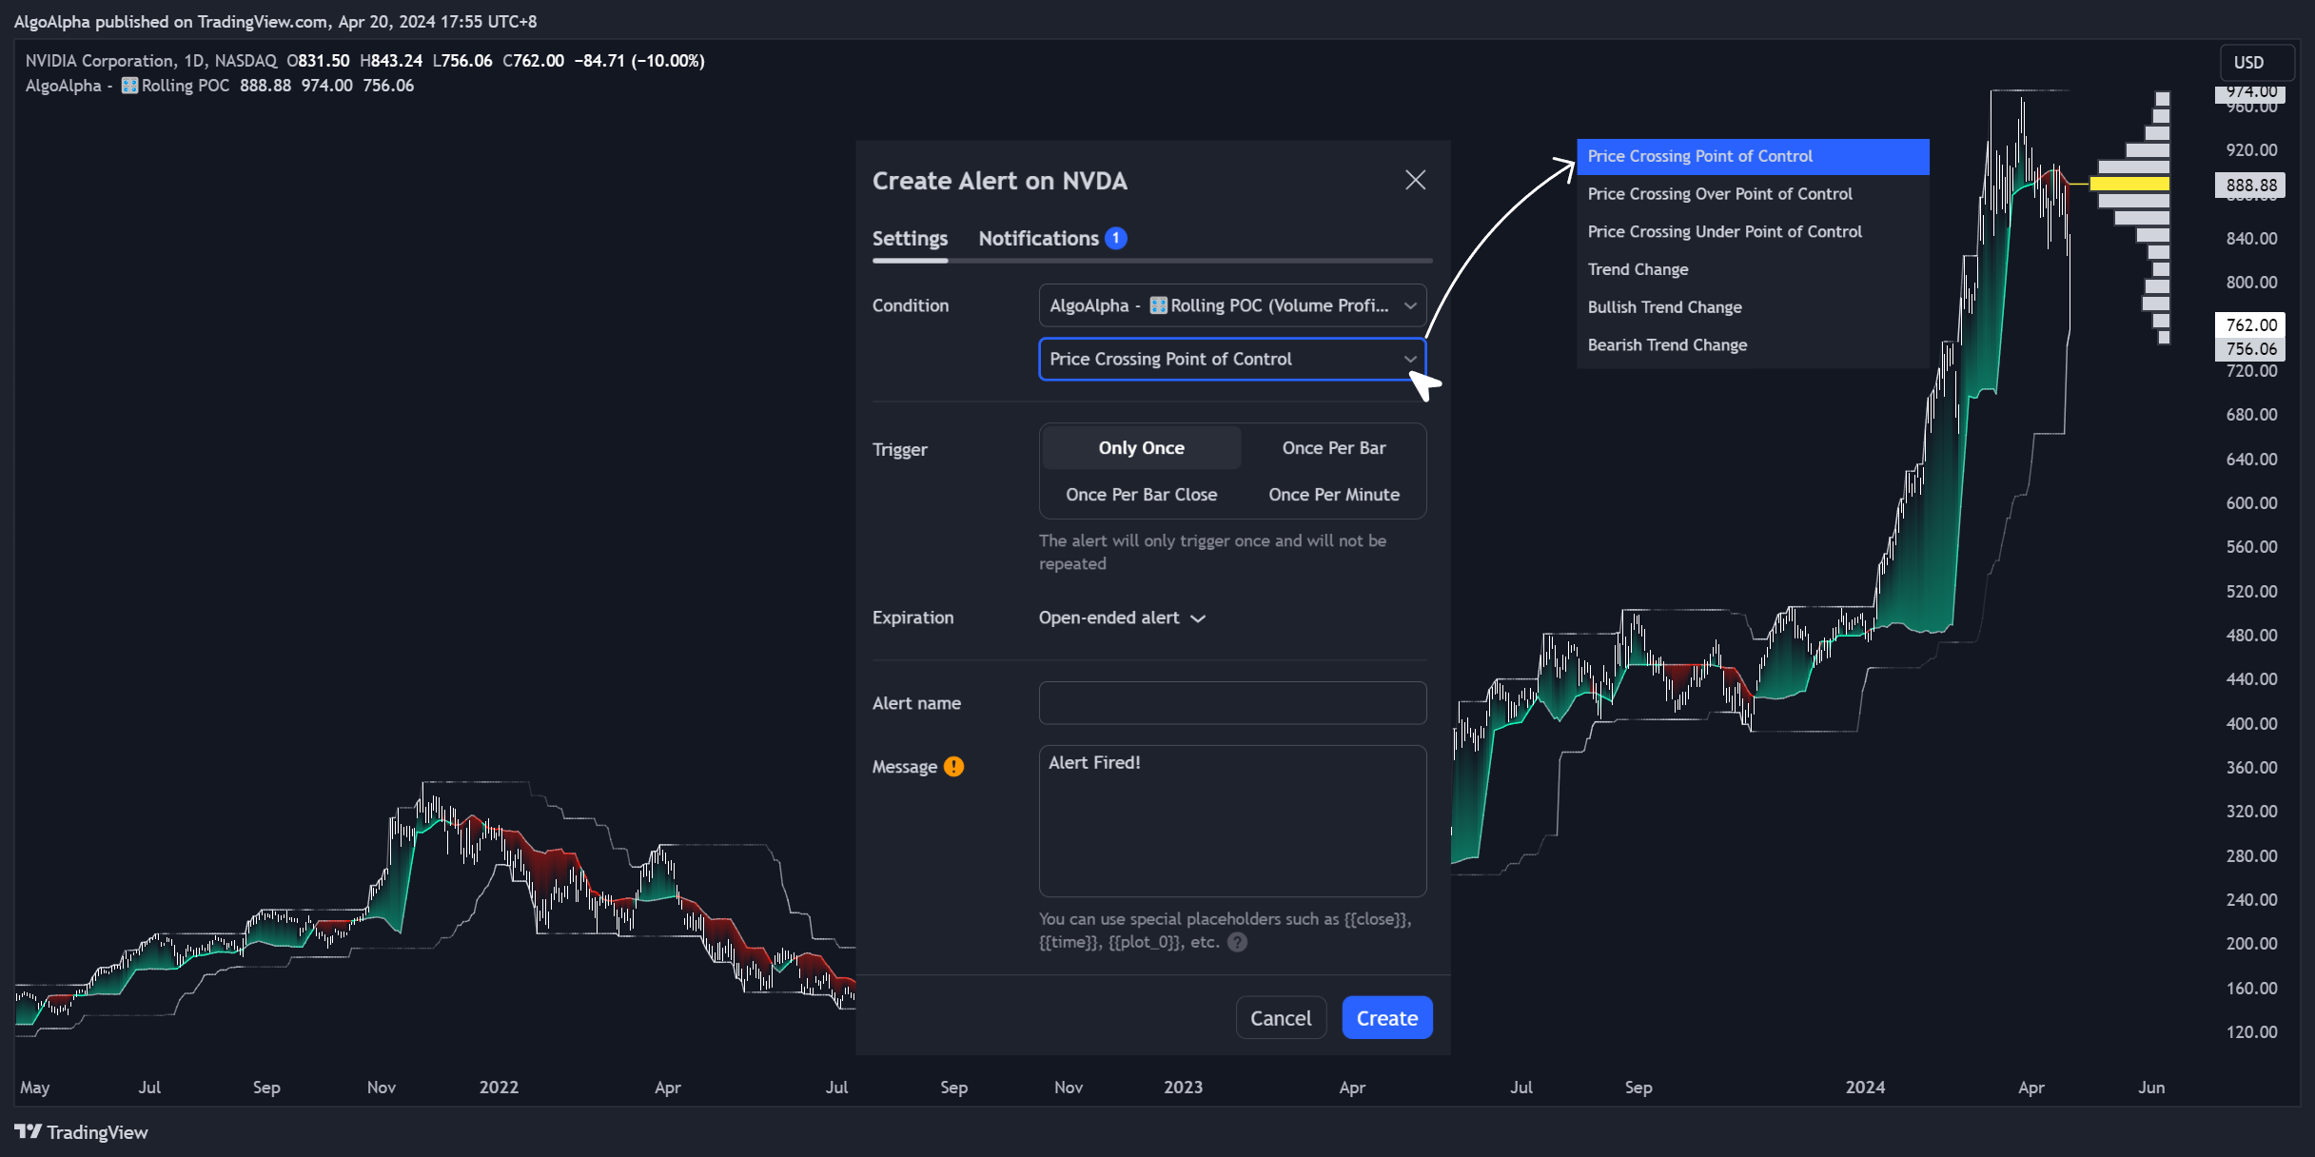Click the TradingView logo
Screen dimensions: 2315x1157
pyautogui.click(x=81, y=1132)
